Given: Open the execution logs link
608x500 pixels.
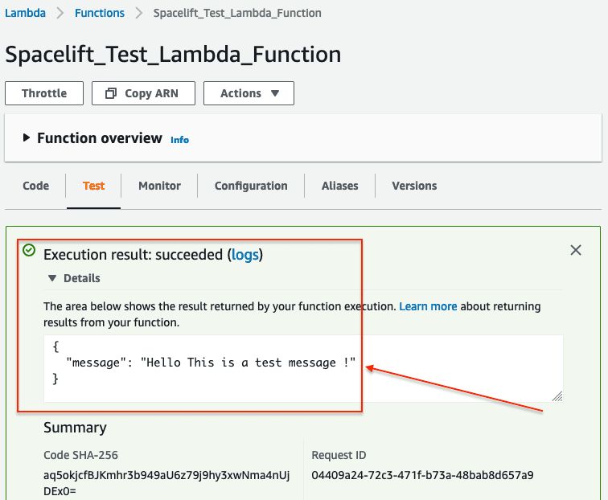Looking at the screenshot, I should [x=245, y=255].
